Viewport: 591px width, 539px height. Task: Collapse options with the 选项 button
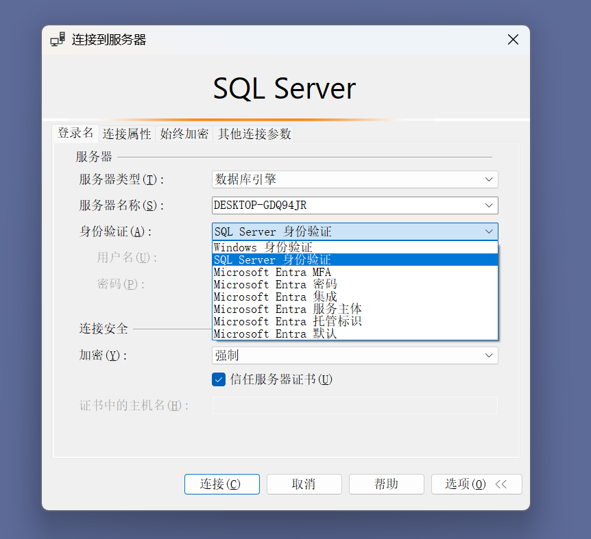[x=477, y=484]
